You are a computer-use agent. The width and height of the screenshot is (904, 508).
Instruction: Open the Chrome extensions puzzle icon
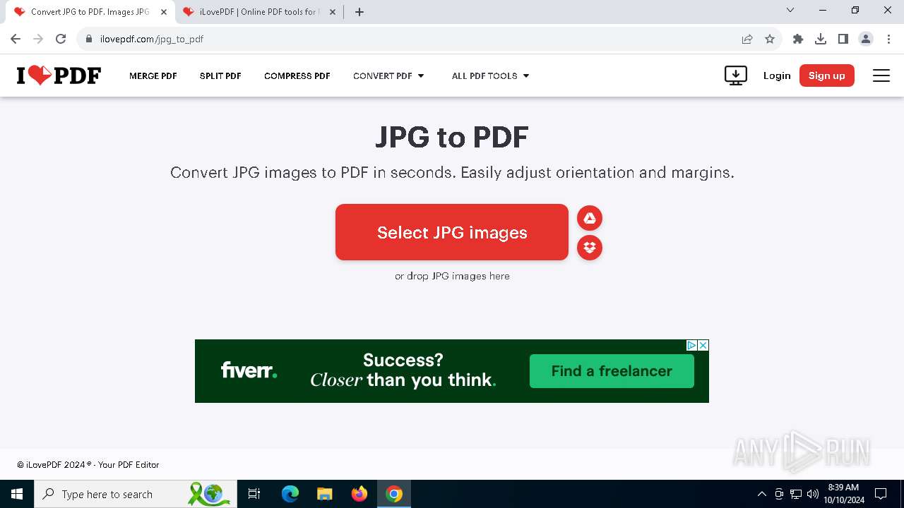click(x=798, y=39)
